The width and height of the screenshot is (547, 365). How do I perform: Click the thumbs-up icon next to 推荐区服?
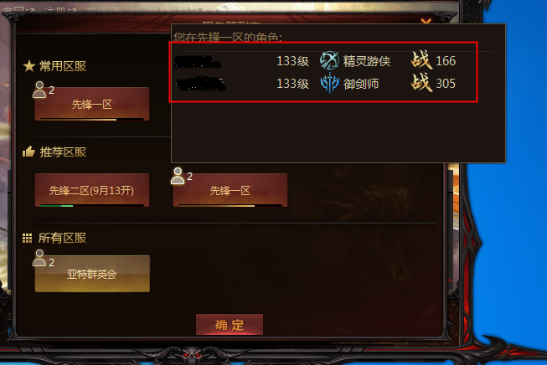point(29,152)
